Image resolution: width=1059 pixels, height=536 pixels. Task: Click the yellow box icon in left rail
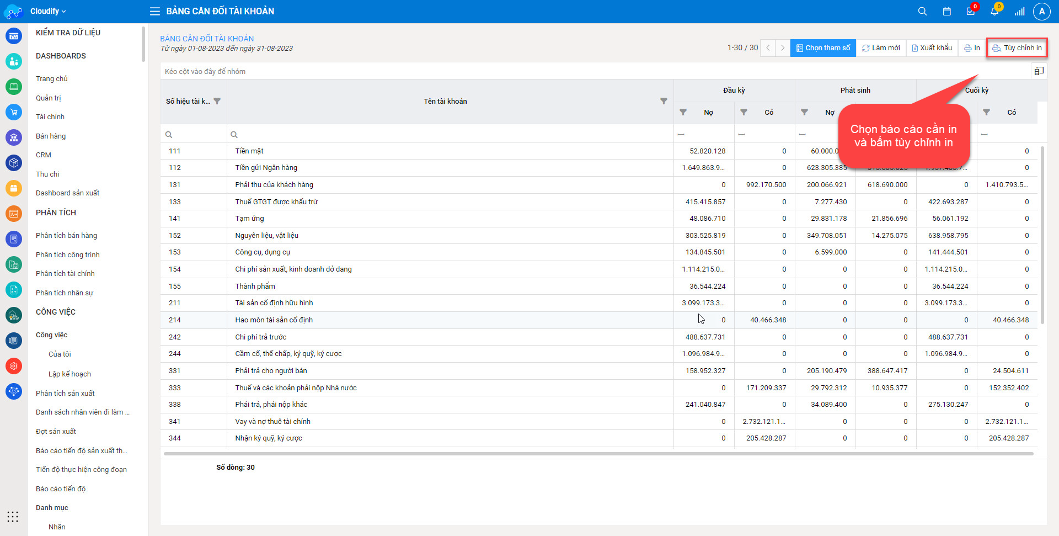coord(14,188)
